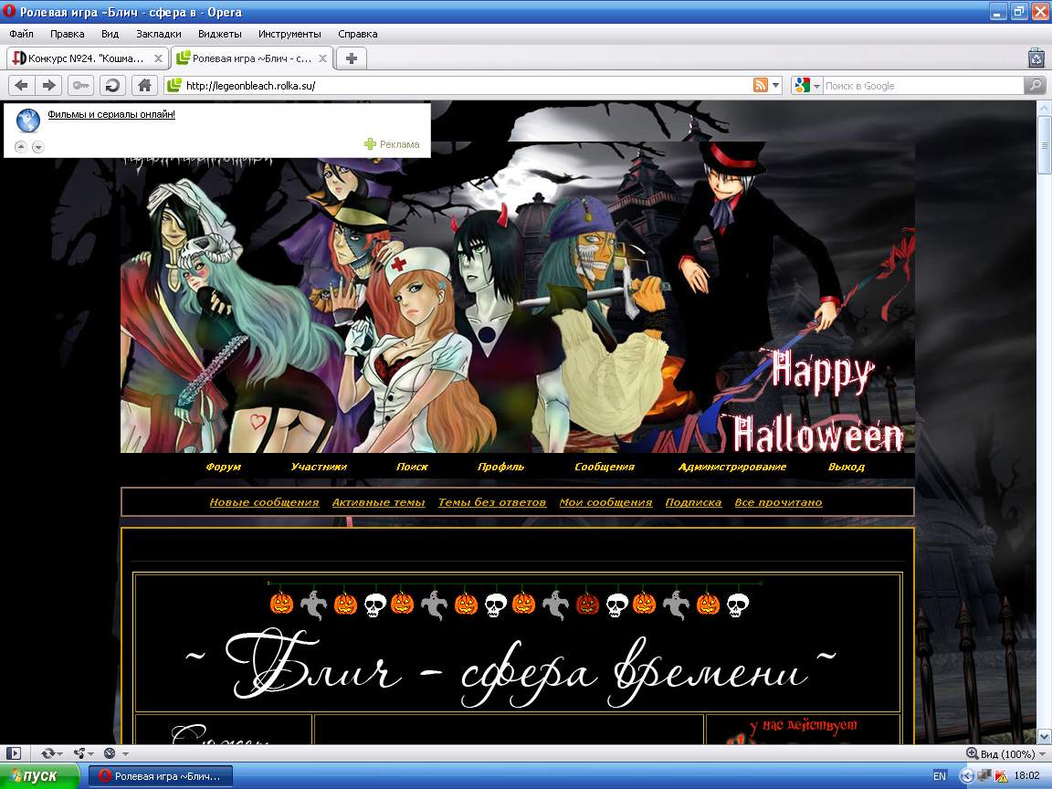
Task: Click the Выход logout link
Action: pos(846,467)
